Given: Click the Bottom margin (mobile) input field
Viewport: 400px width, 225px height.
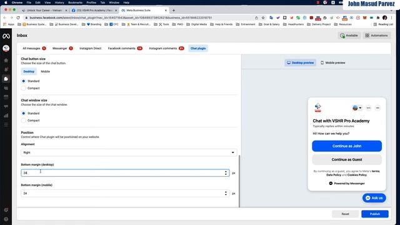Looking at the screenshot, I should (125, 193).
